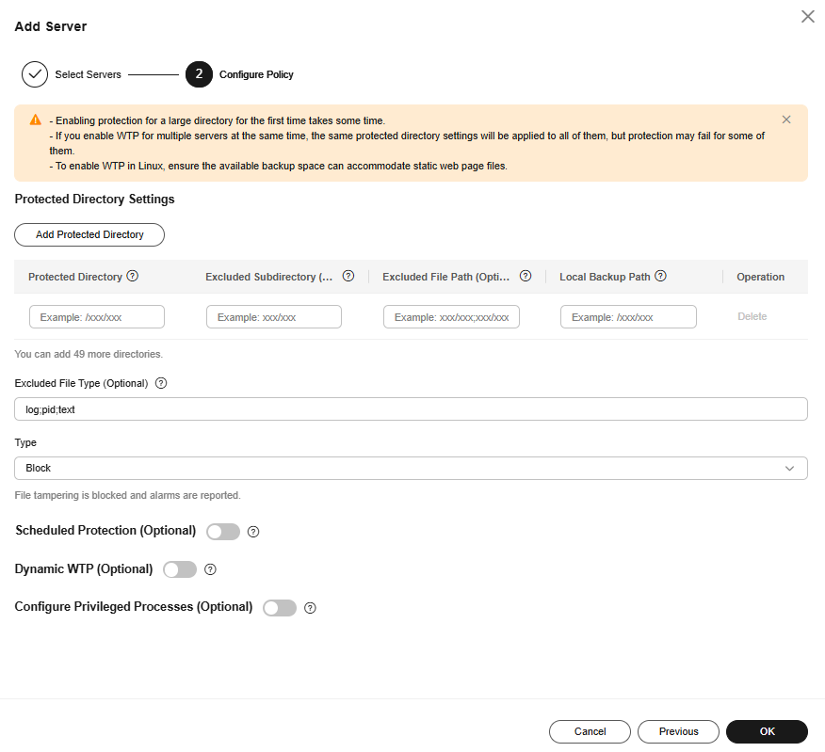The width and height of the screenshot is (825, 752).
Task: Enable the Scheduled Protection toggle
Action: pos(223,532)
